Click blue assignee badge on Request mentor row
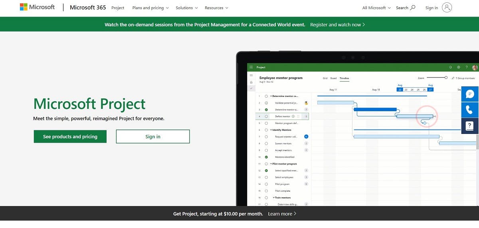This screenshot has width=479, height=228. tap(306, 137)
